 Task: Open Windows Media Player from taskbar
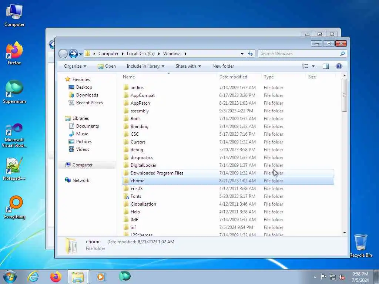101,277
